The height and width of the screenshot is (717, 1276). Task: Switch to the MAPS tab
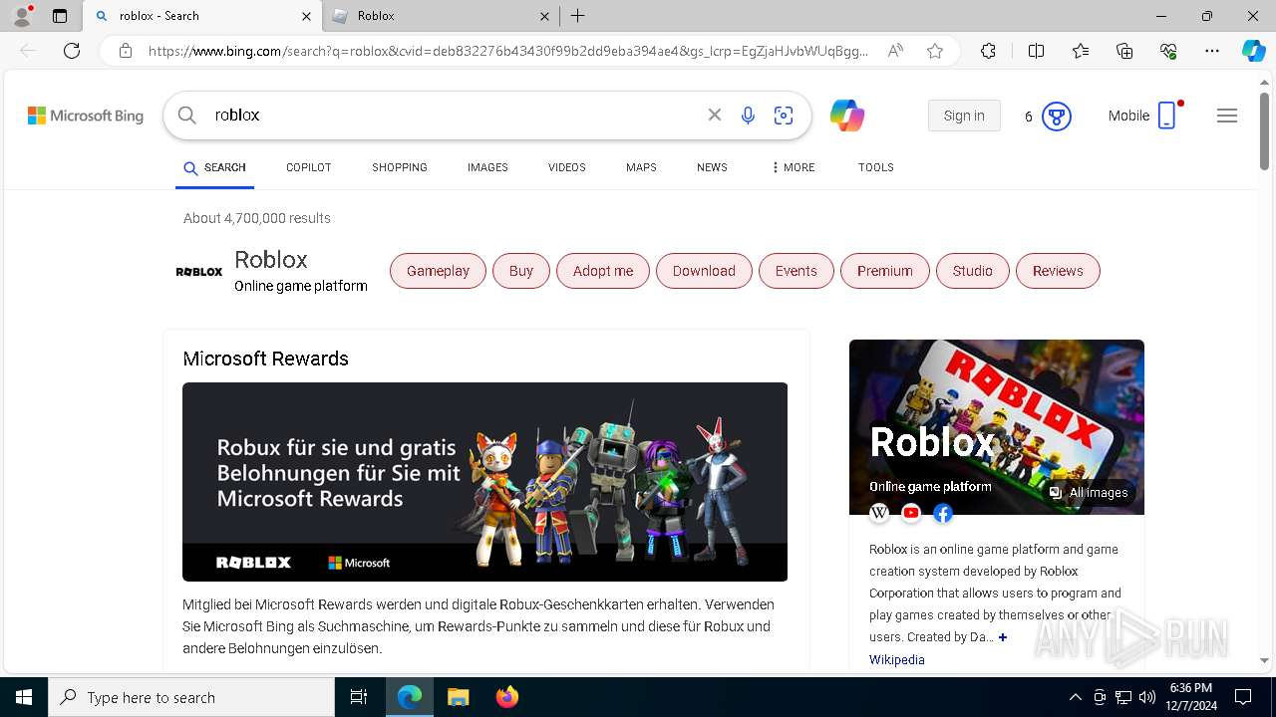pos(641,167)
